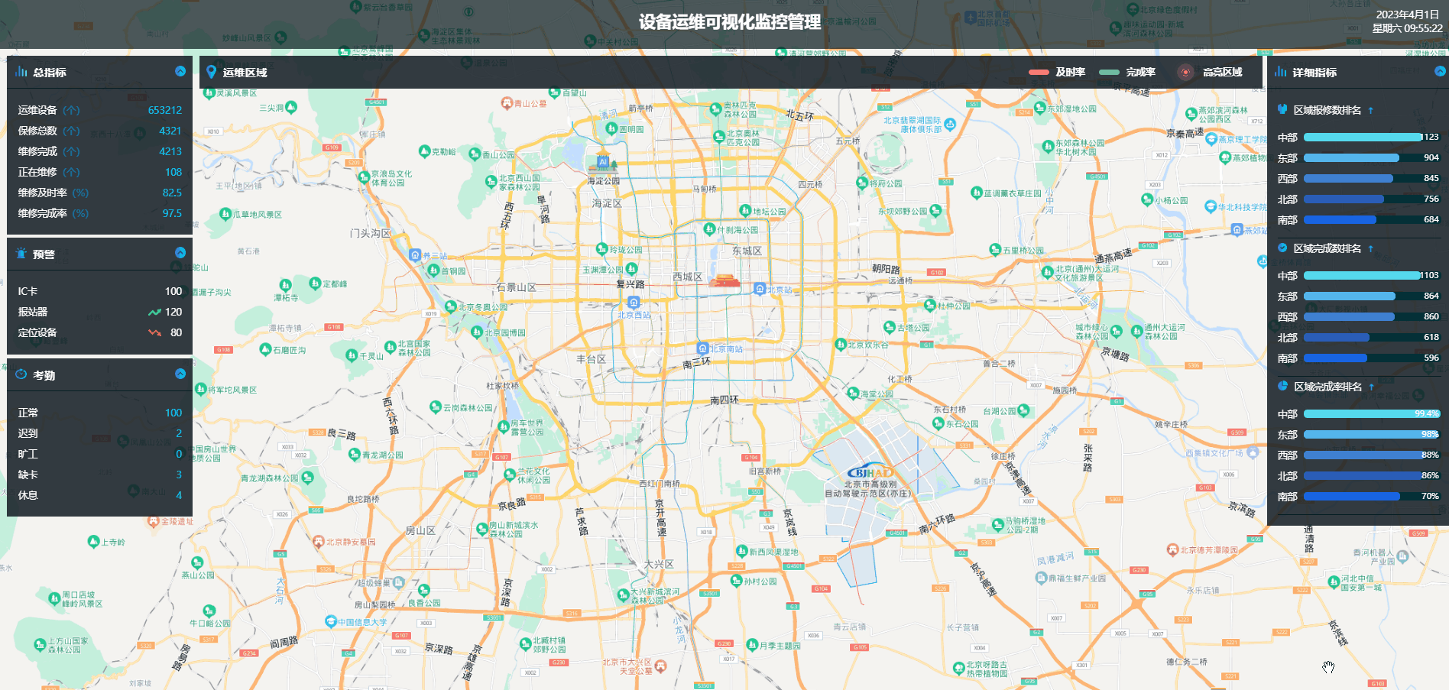Collapse the 预警 panel
1449x690 pixels.
tap(180, 252)
